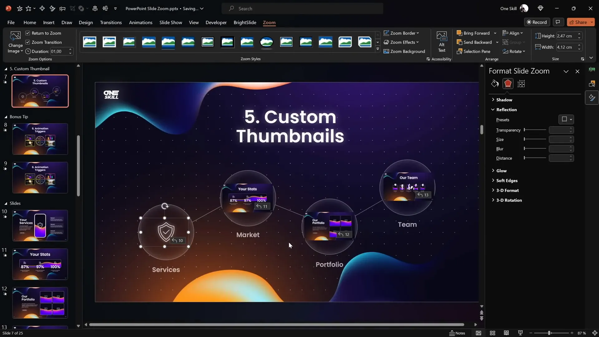Enable the Return to Zoom checkbox
This screenshot has height=337, width=599.
click(x=27, y=33)
